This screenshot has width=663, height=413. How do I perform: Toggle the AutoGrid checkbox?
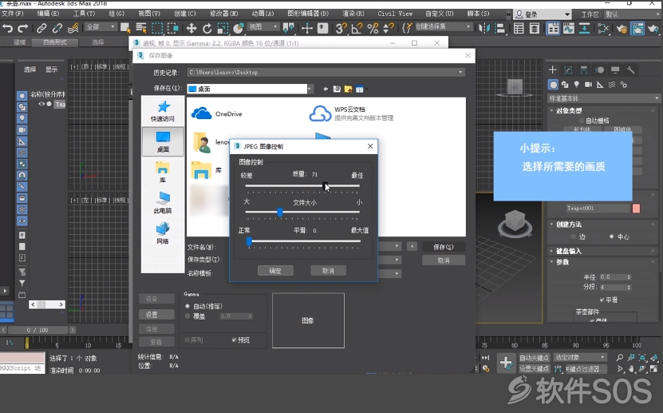[x=582, y=121]
